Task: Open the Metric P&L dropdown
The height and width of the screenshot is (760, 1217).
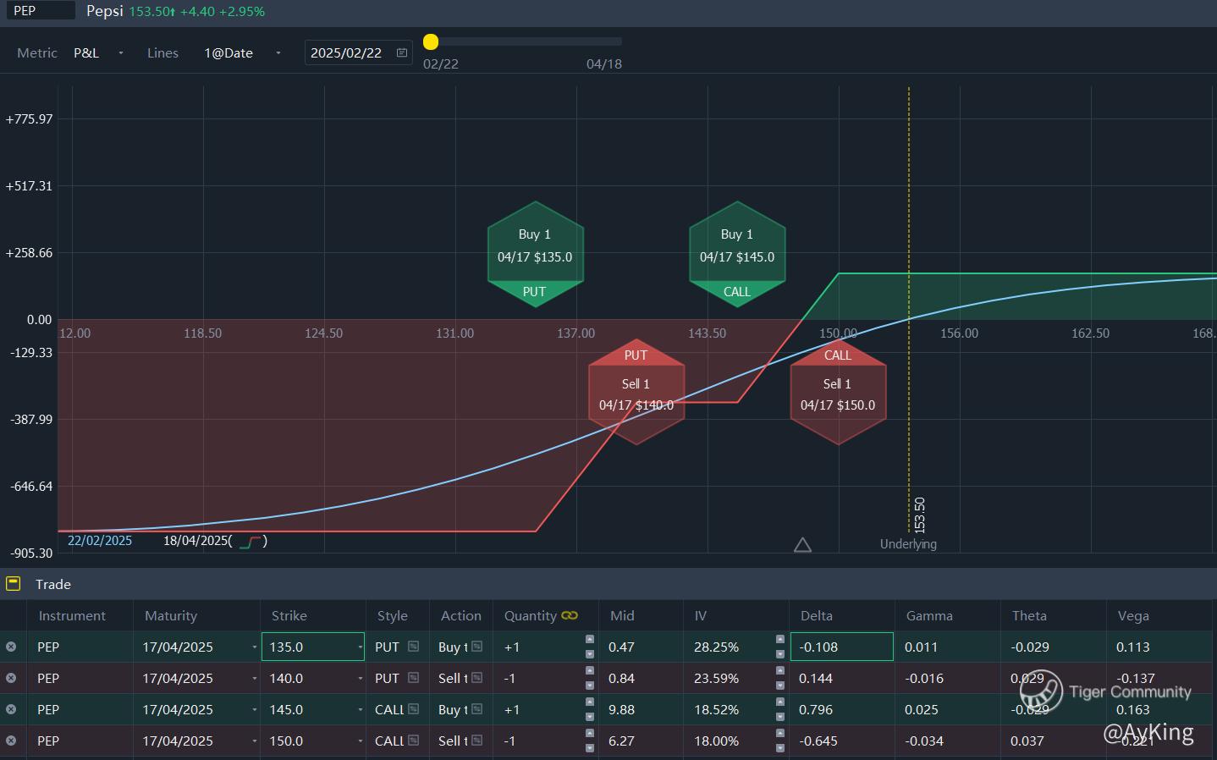Action: click(x=121, y=52)
